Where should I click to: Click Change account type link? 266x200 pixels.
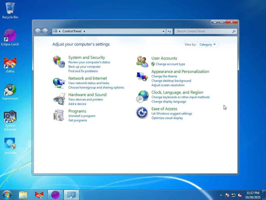pyautogui.click(x=170, y=64)
